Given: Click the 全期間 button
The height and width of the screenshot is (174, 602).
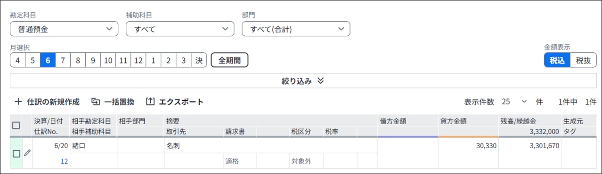Looking at the screenshot, I should point(229,60).
